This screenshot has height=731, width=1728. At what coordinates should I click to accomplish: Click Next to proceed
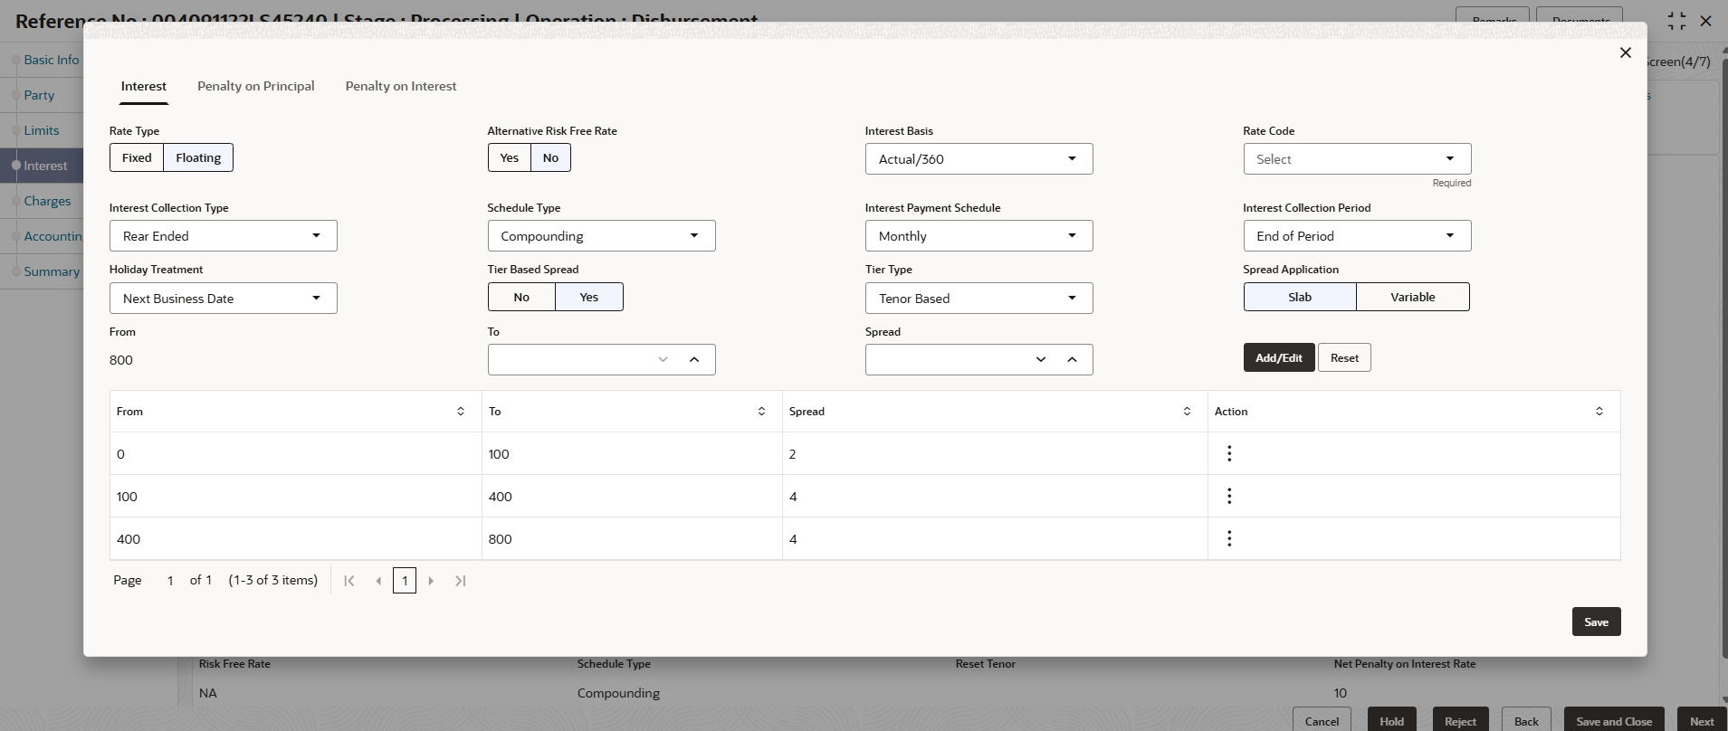click(1702, 720)
